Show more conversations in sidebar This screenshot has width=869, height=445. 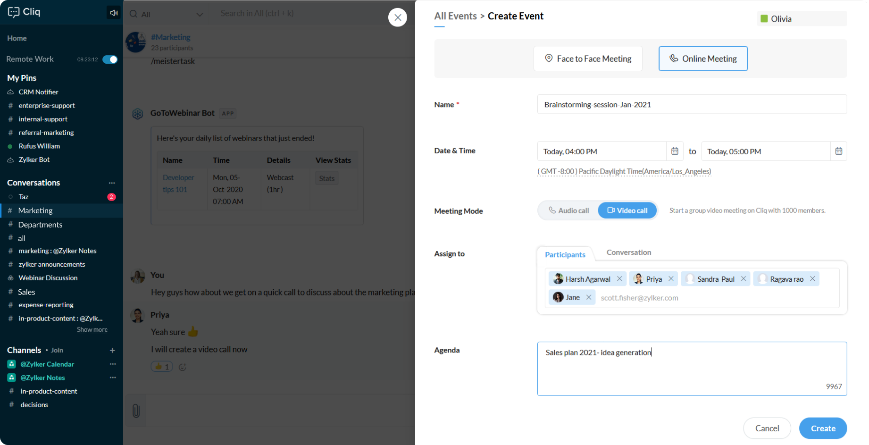point(92,330)
